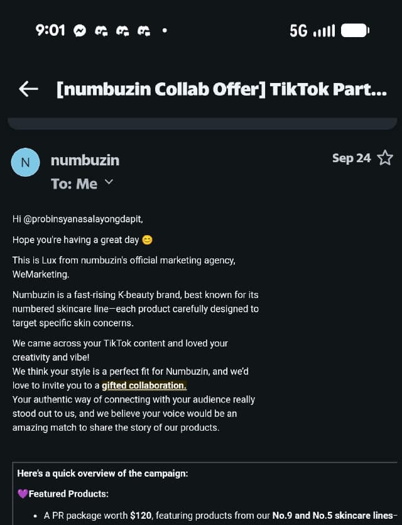Tap the signal strength bars icon
This screenshot has width=402, height=525.
(x=324, y=30)
